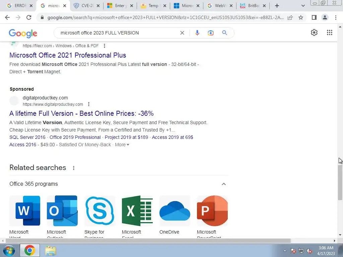Open the Chrome side panel
Screen dimensions: 343x257
pos(314,17)
